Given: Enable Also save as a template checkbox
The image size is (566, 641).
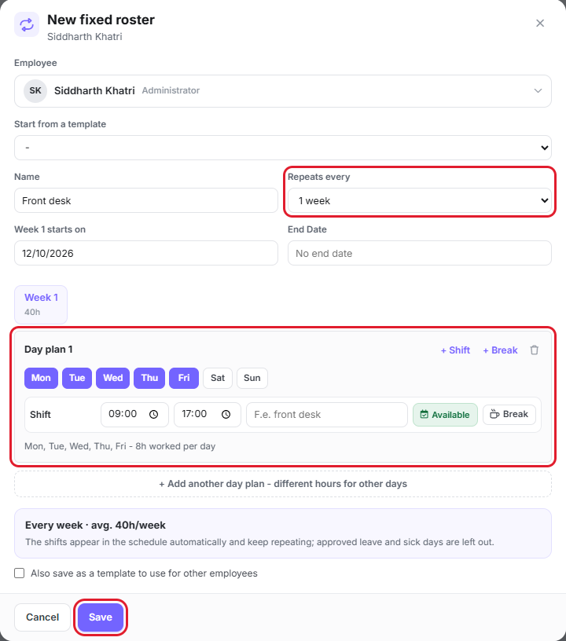Looking at the screenshot, I should (x=19, y=573).
